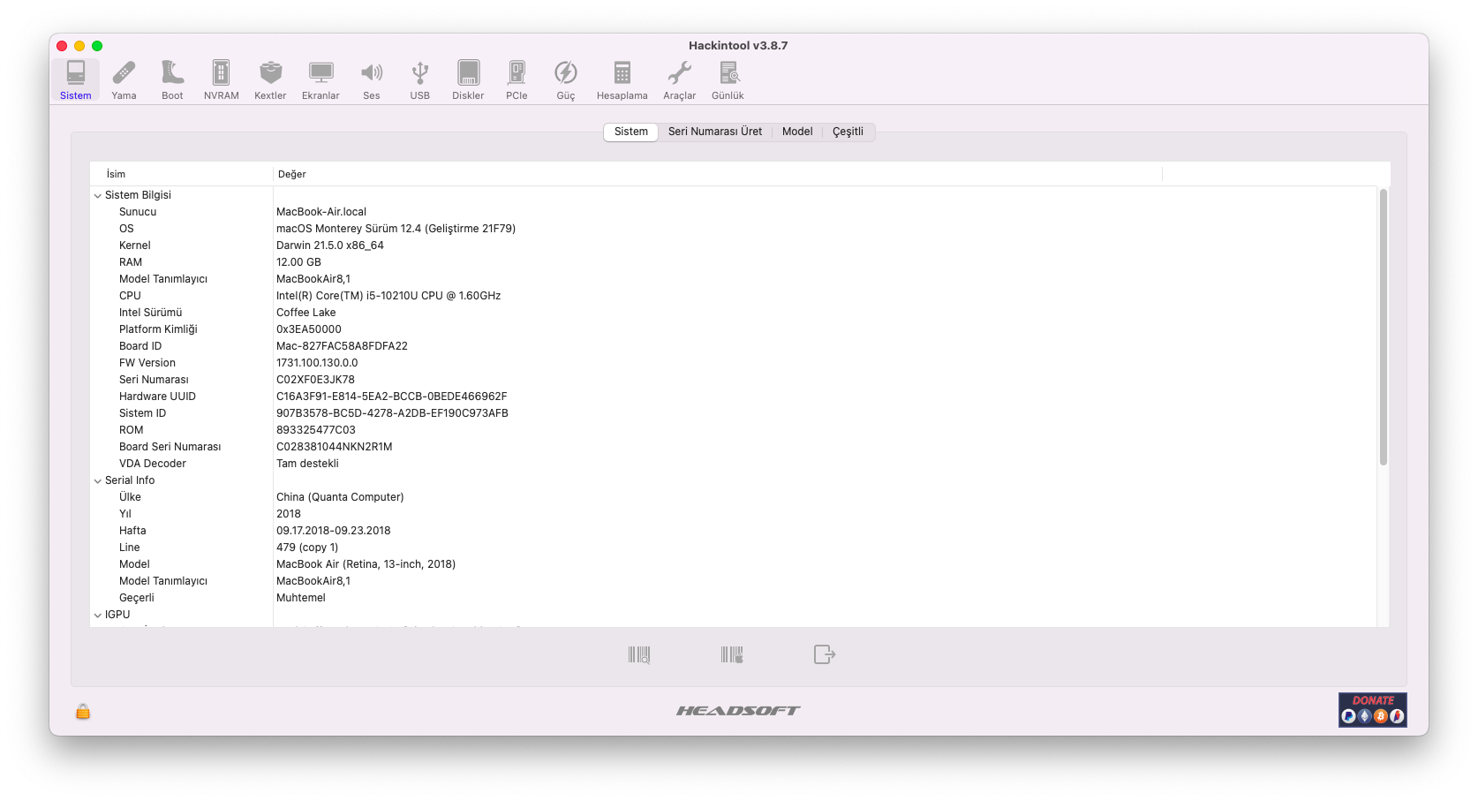
Task: Open the Çeşitli tab
Action: [848, 132]
